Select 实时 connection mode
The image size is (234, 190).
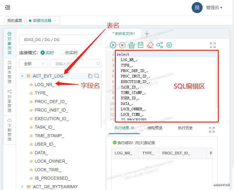click(x=47, y=53)
